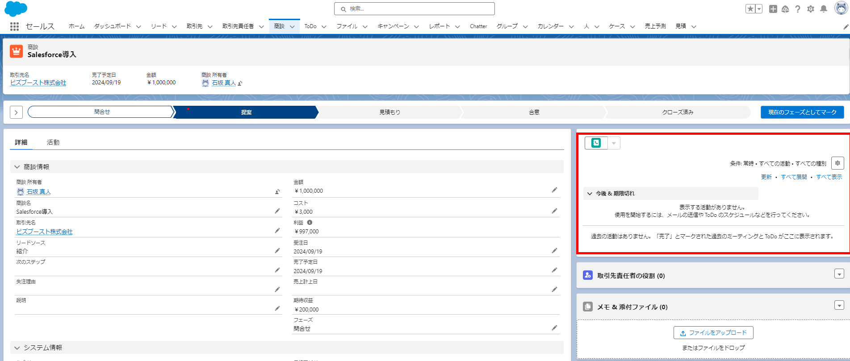Edit the フェーズ field pencil
Viewport: 850px width, 361px height.
click(x=554, y=328)
